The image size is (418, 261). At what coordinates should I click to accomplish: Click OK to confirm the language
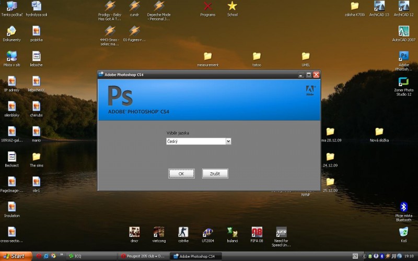tap(181, 173)
